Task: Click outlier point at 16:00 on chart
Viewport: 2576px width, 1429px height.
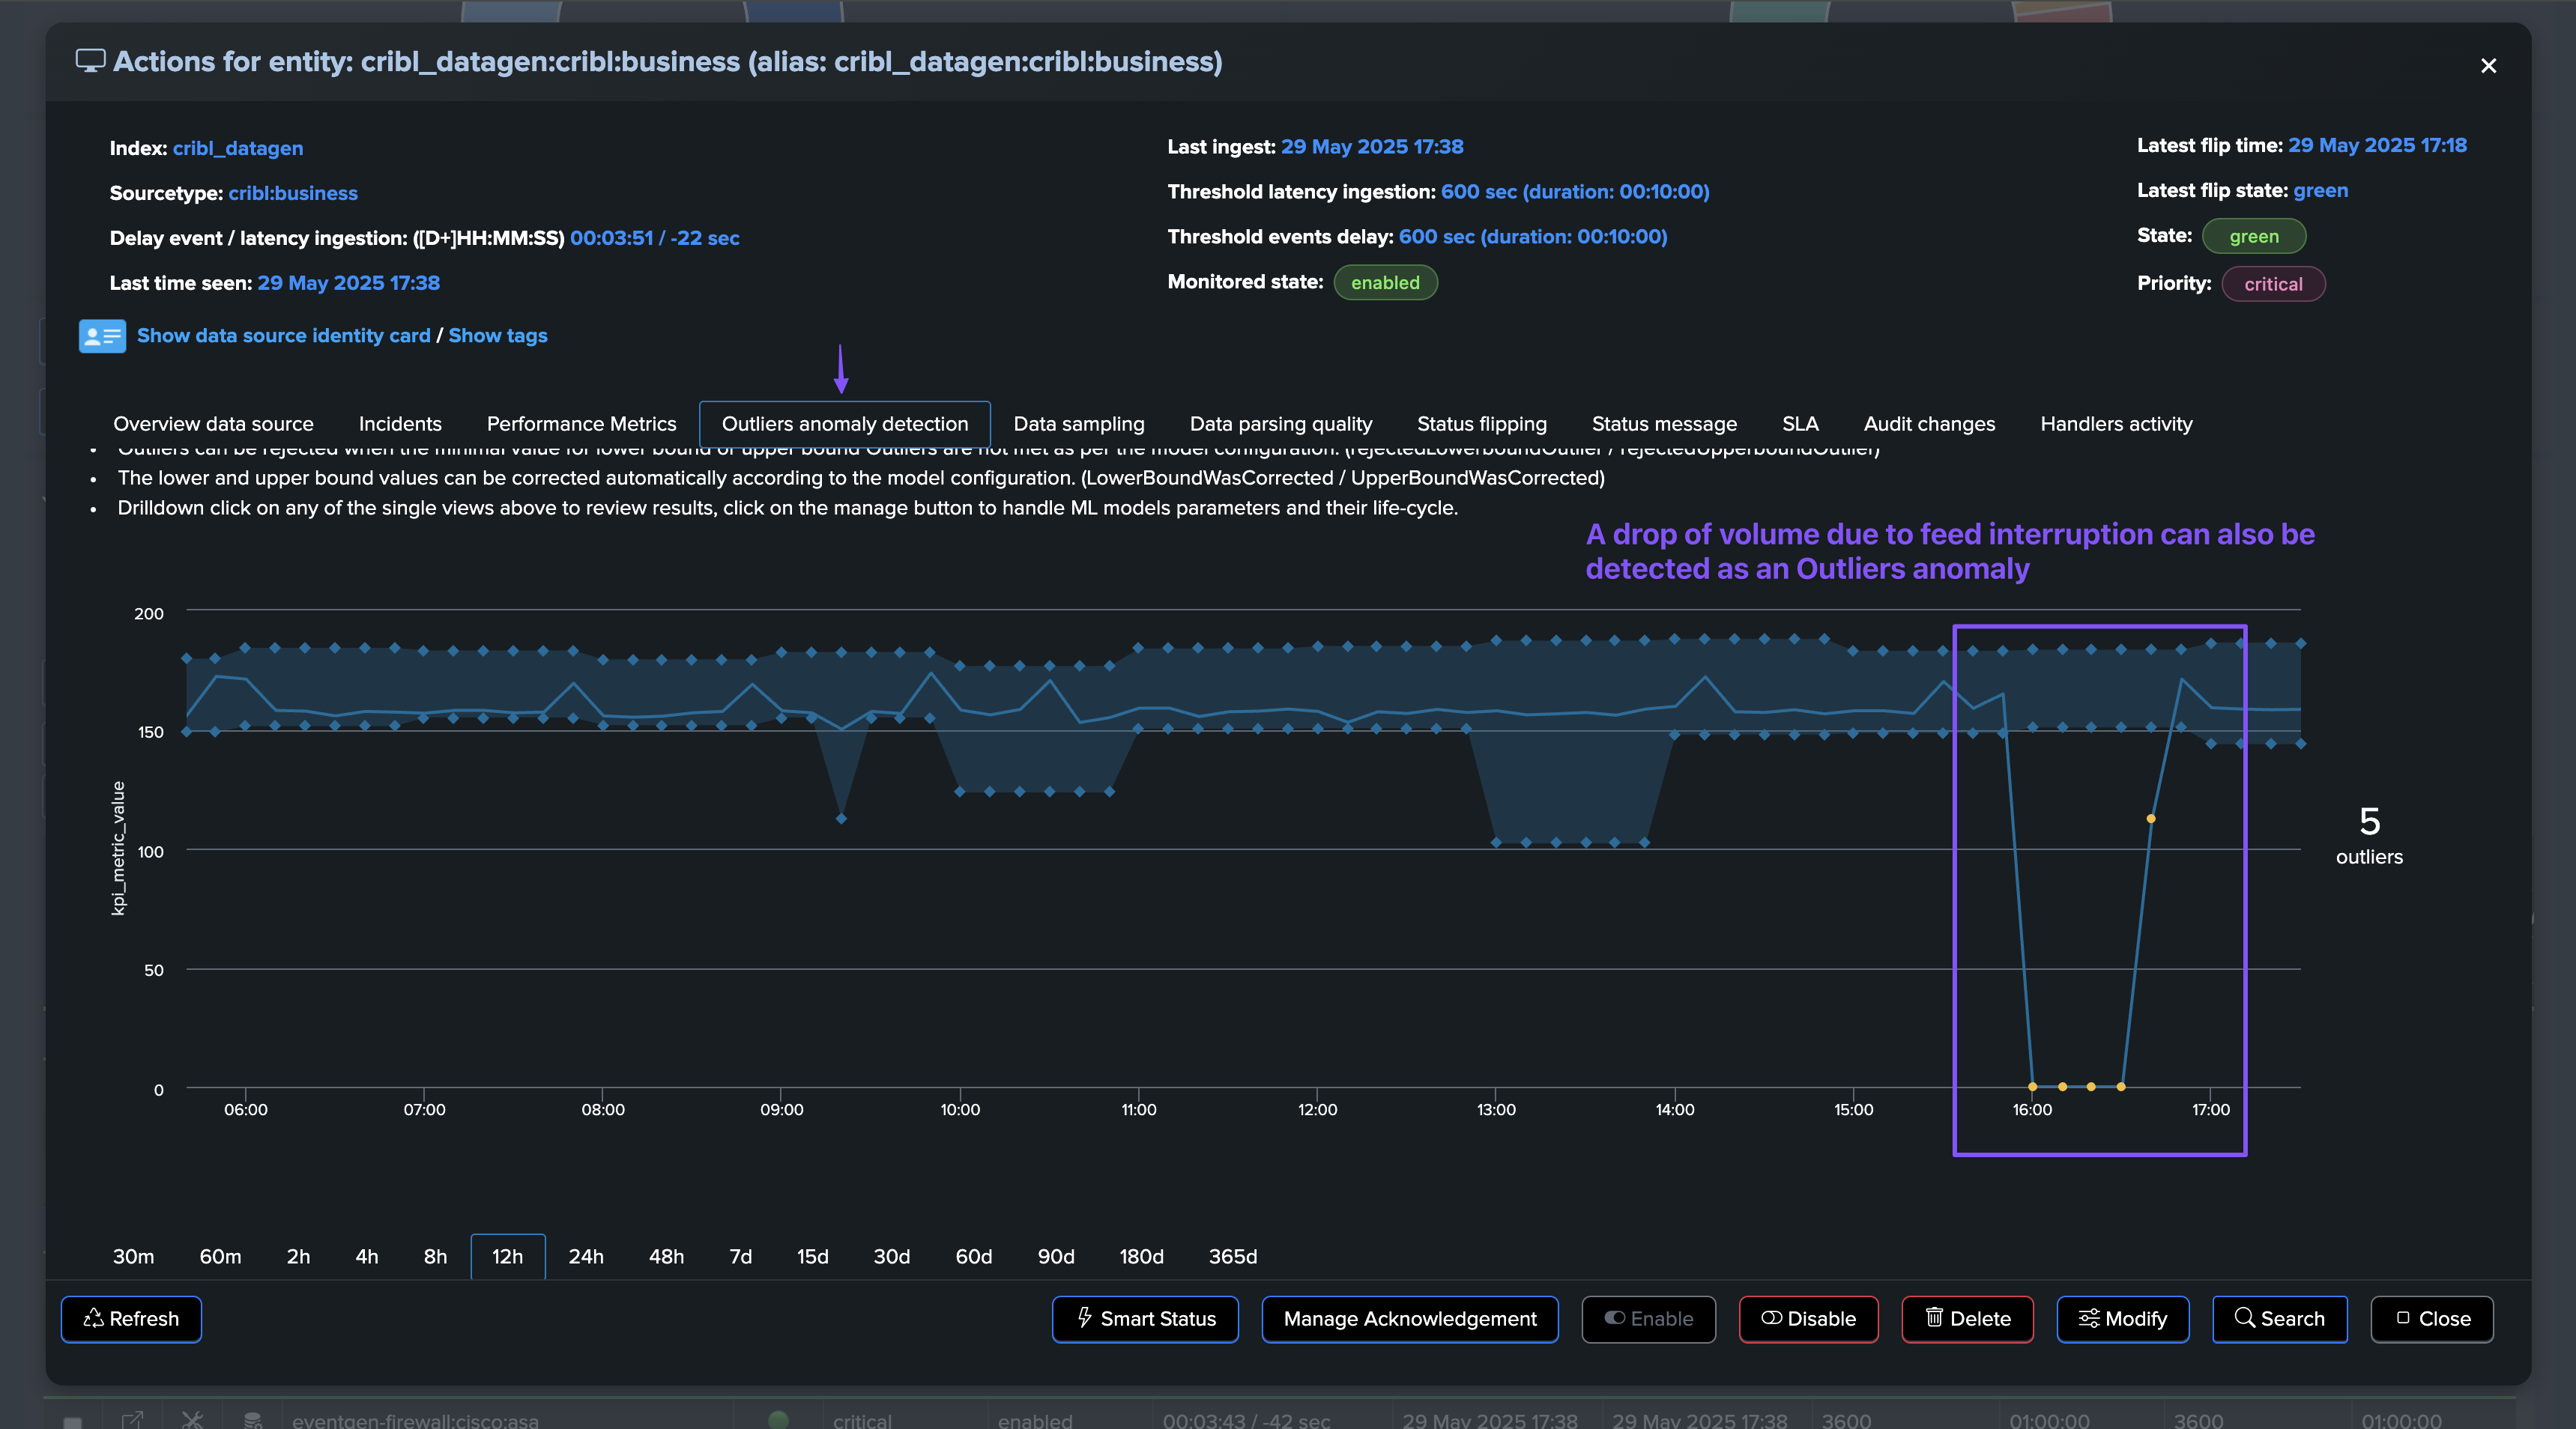Action: pos(2032,1086)
